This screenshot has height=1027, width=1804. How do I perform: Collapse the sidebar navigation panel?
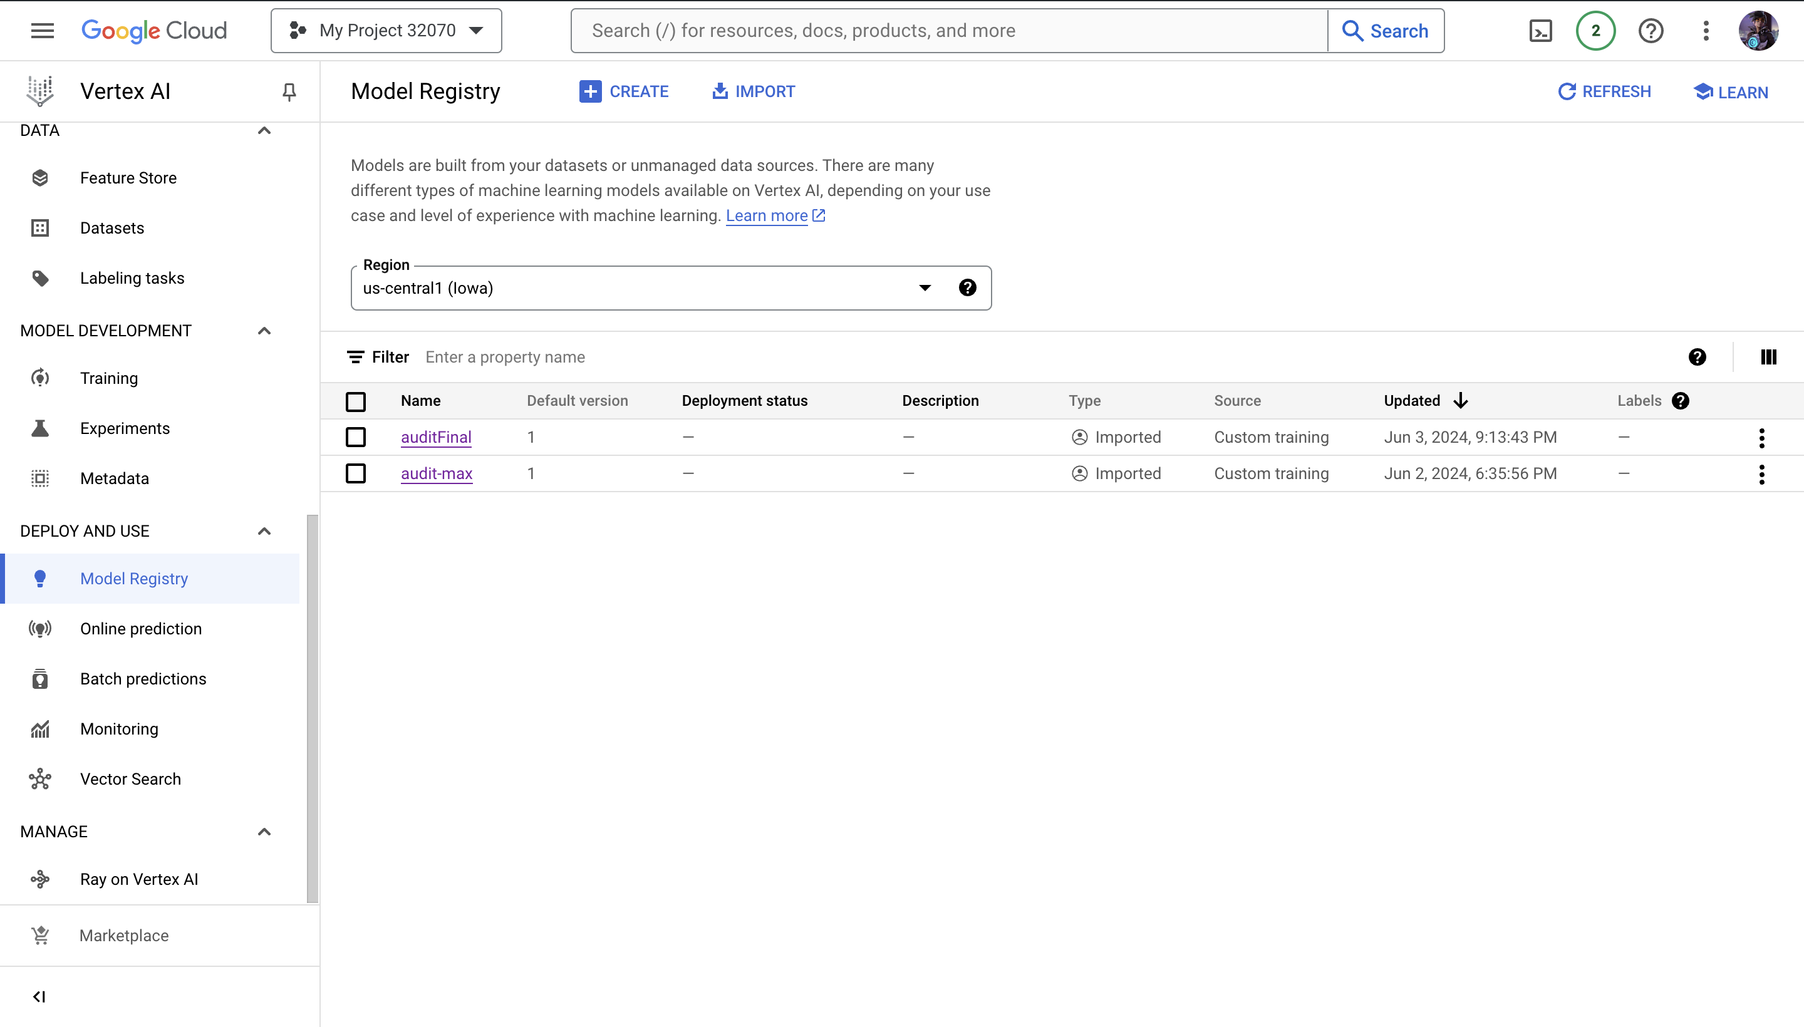pyautogui.click(x=39, y=996)
